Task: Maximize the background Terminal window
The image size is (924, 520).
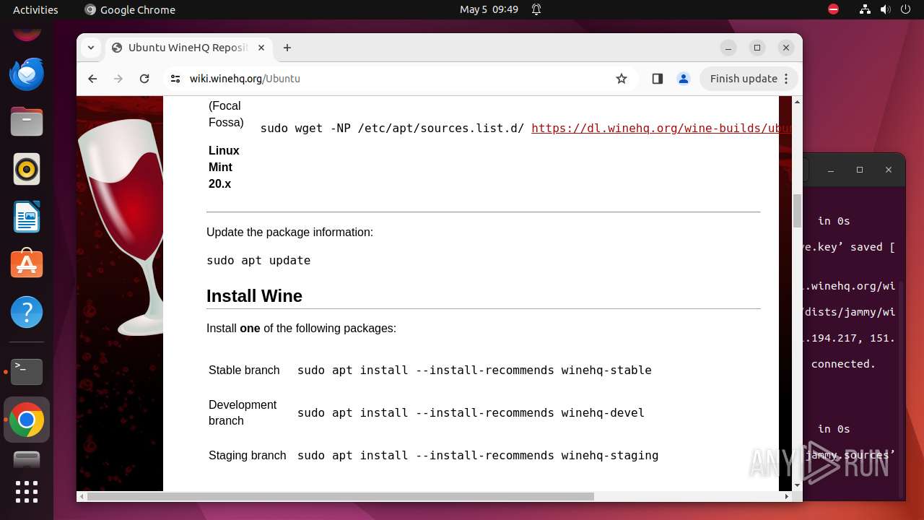Action: 859,170
